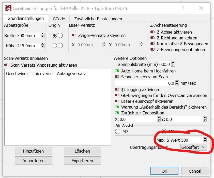Click the laser offset X field
This screenshot has height=178, width=214.
pos(89,45)
